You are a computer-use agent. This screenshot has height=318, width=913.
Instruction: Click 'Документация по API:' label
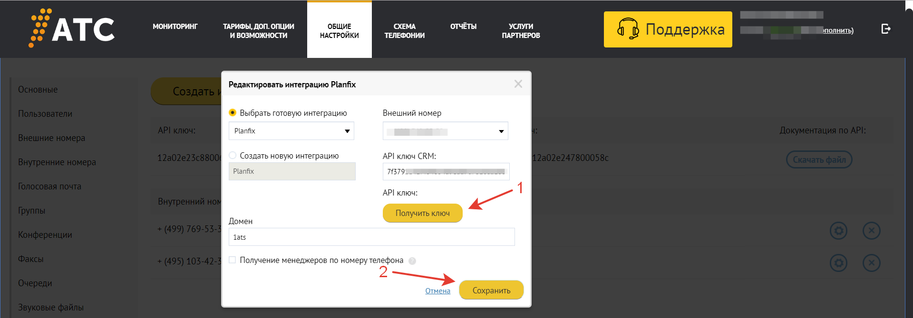[x=823, y=131]
